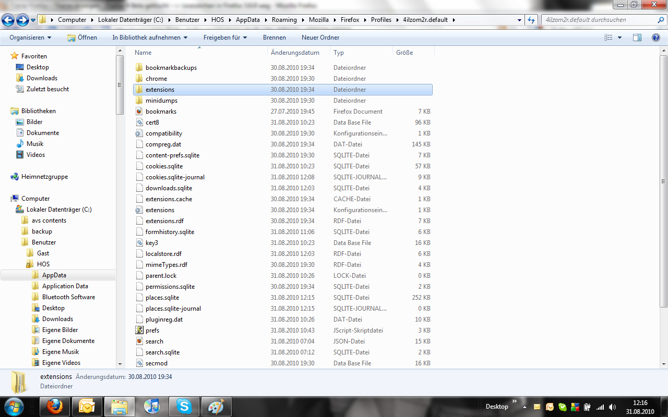Viewport: 668px width, 417px height.
Task: Open the blue Help question mark icon
Action: point(656,38)
